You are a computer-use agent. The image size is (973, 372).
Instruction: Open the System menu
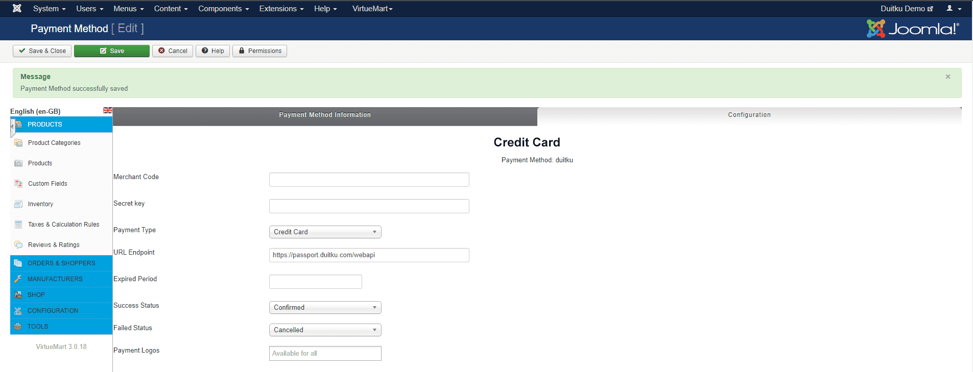coord(50,9)
